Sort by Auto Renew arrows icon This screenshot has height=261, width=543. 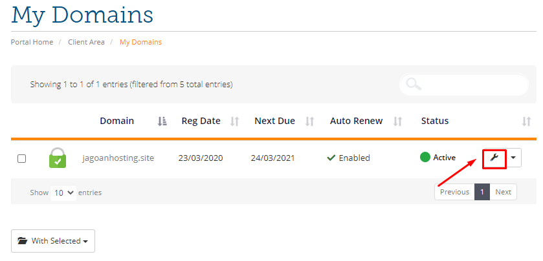(x=398, y=121)
